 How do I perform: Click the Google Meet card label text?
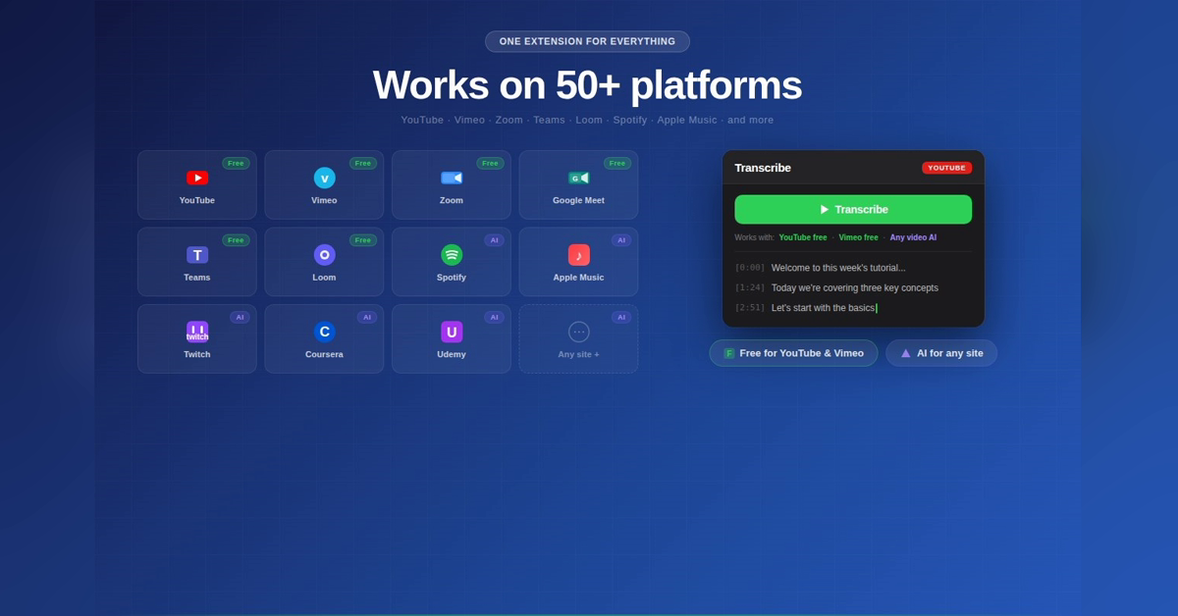(578, 200)
